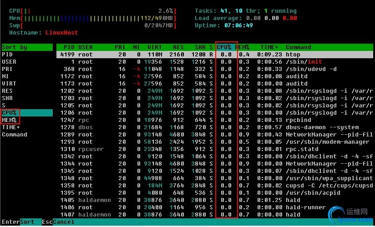Viewport: 375px width, 227px height.
Task: Click the PID column header
Action: [69, 47]
